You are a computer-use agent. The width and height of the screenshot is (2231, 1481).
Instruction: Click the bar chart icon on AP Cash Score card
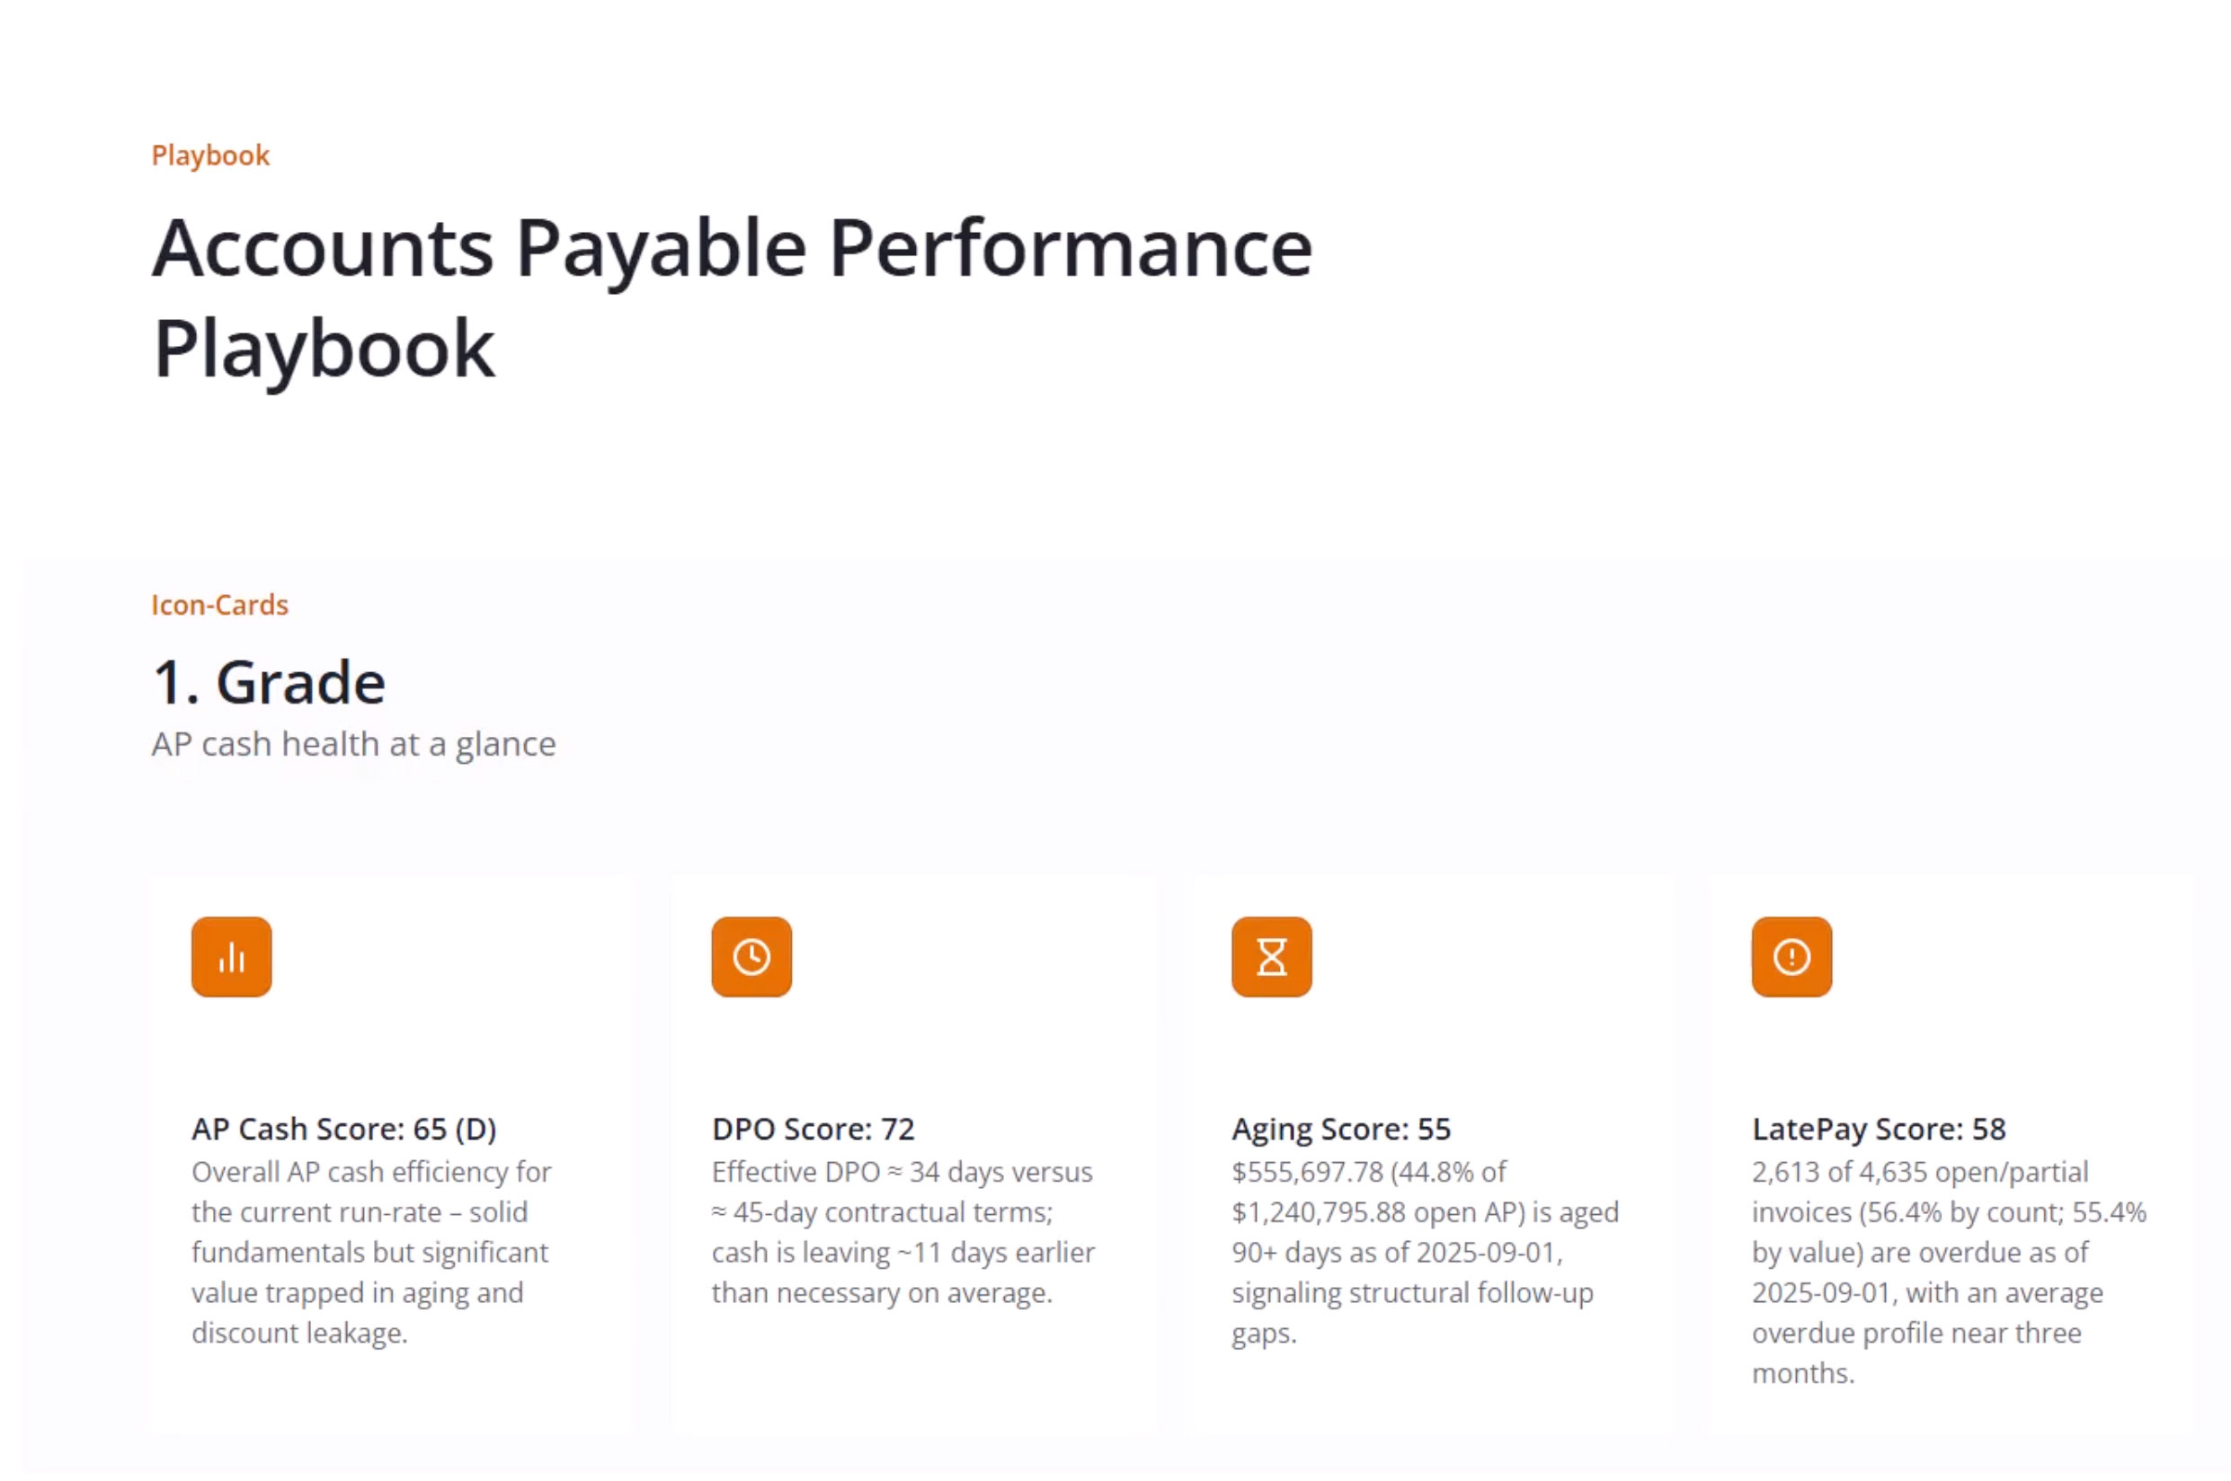(231, 957)
